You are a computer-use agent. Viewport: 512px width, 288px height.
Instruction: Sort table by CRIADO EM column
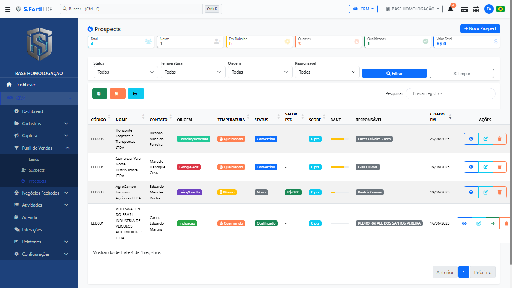(x=441, y=117)
